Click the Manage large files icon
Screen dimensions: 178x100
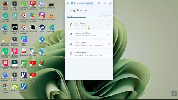click(x=71, y=34)
